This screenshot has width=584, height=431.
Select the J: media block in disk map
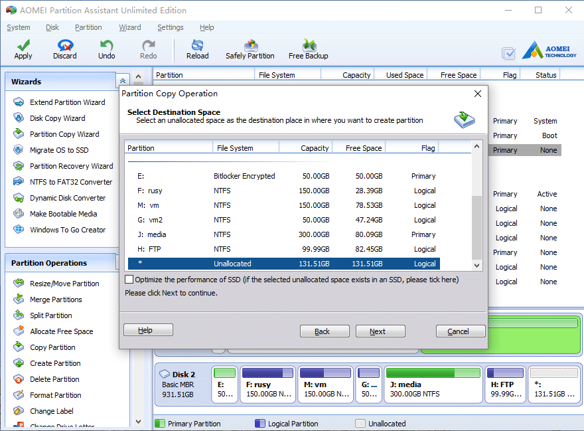433,385
